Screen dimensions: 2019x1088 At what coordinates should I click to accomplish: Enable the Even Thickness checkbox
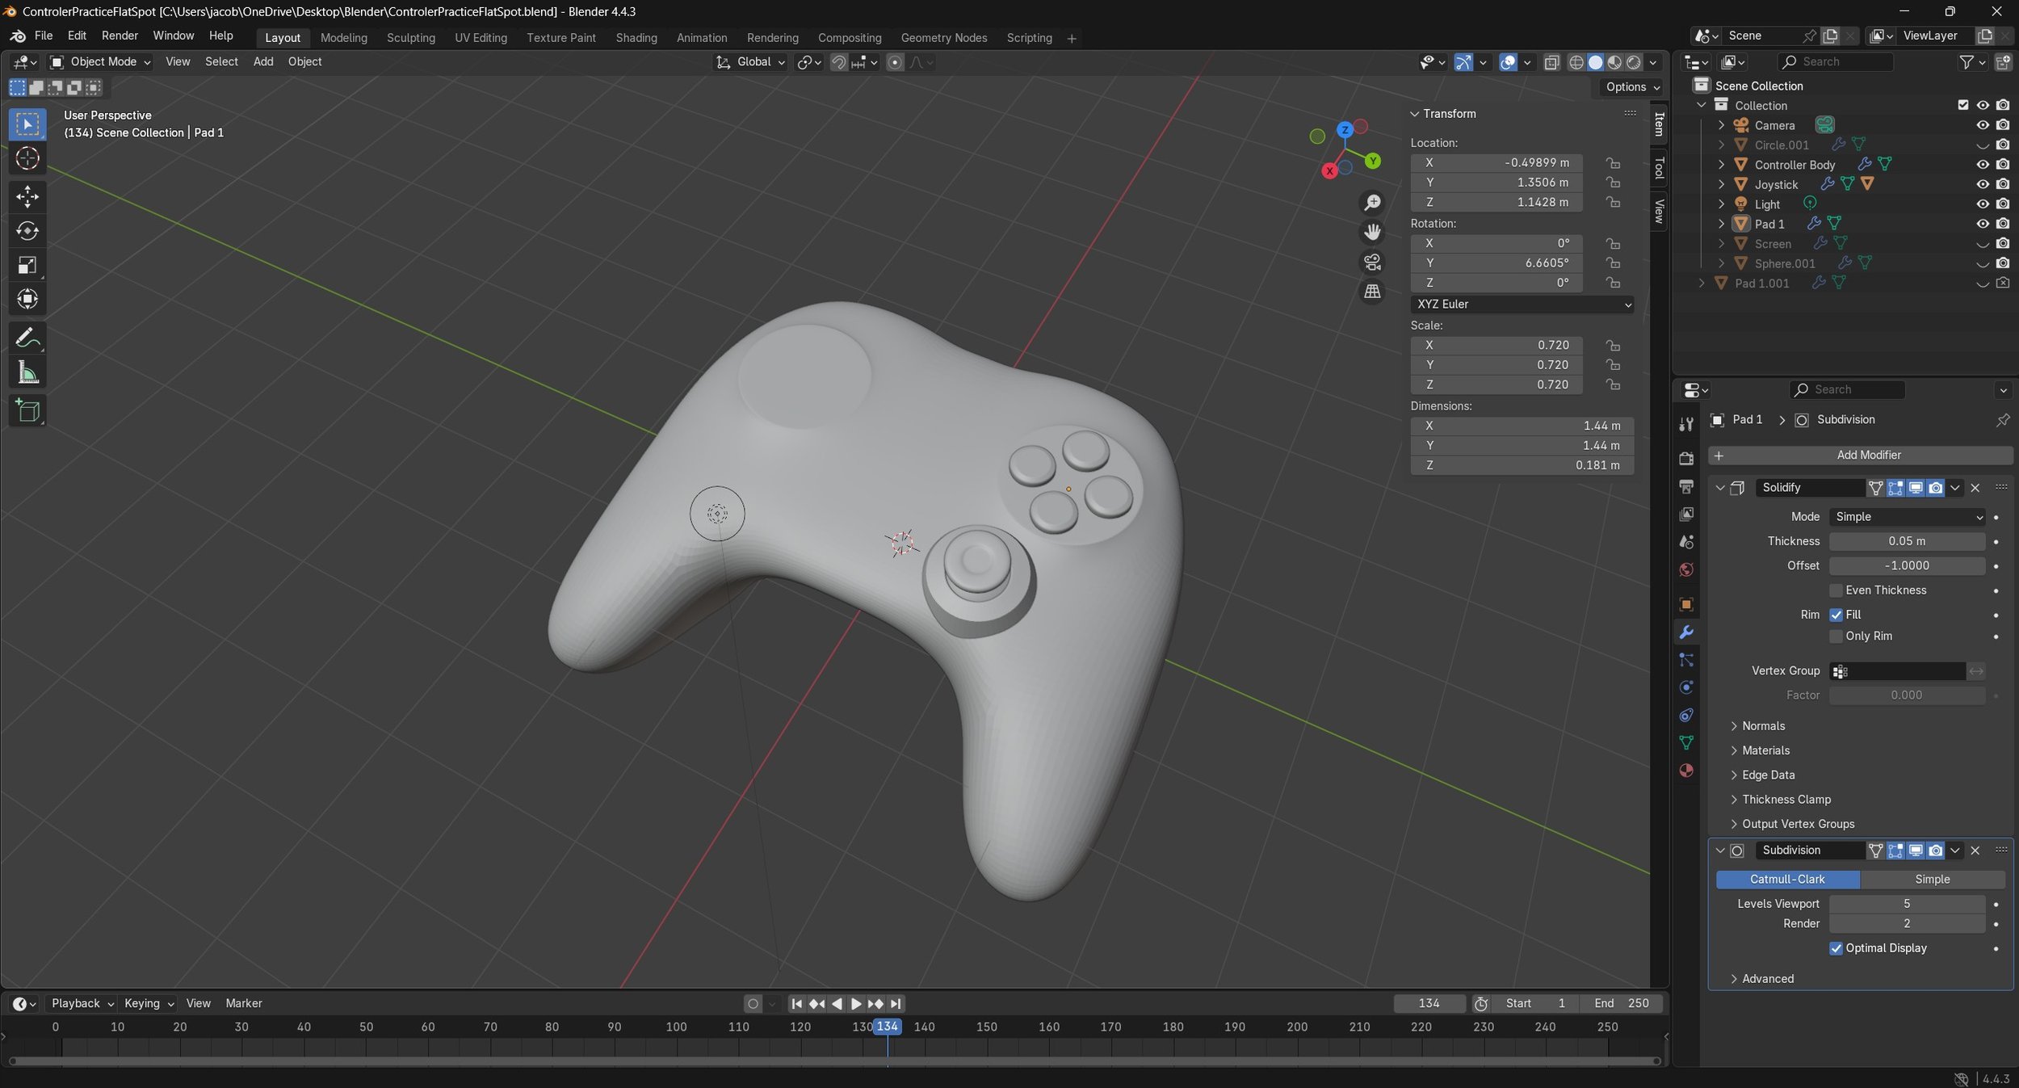click(x=1836, y=590)
